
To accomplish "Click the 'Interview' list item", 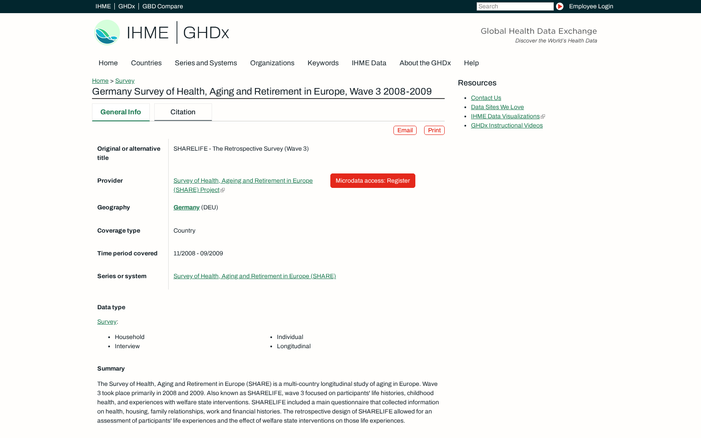I will pos(127,346).
